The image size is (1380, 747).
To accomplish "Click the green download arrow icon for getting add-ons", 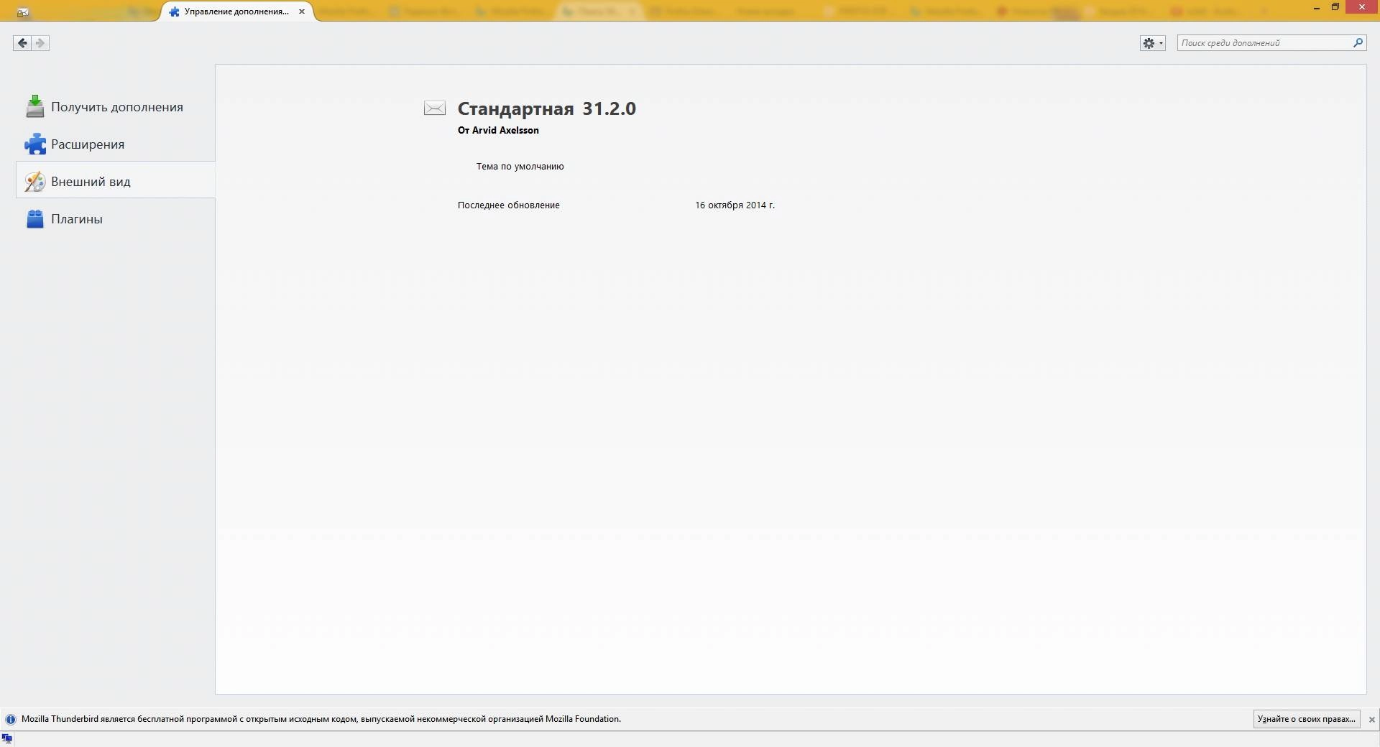I will click(34, 106).
